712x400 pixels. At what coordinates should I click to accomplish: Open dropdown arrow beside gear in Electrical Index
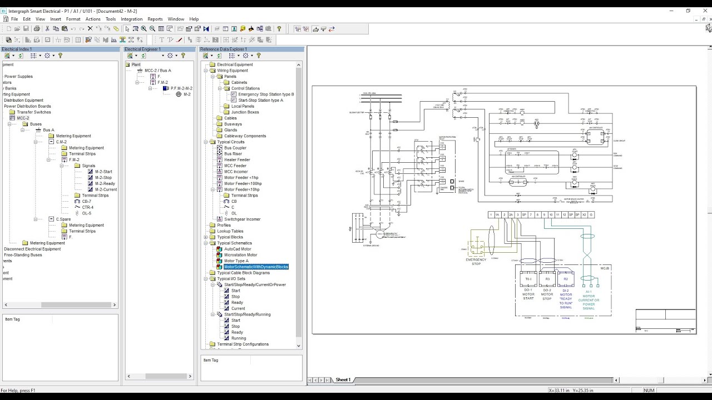(x=53, y=56)
